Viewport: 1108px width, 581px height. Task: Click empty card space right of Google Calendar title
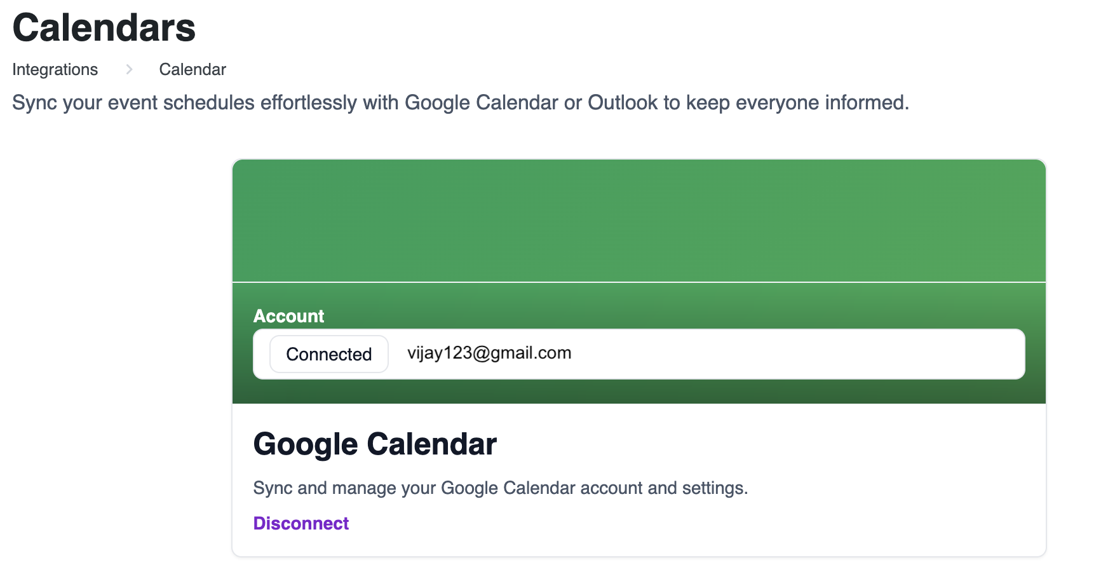[762, 444]
